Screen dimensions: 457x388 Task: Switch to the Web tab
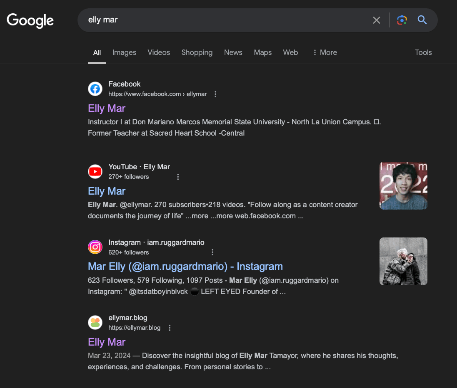[x=291, y=52]
